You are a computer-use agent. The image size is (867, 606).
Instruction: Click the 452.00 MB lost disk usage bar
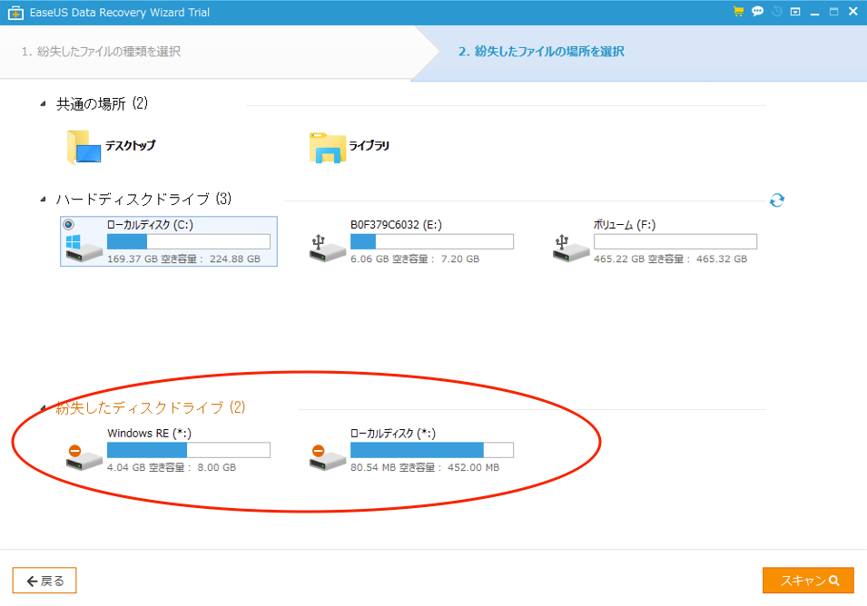[432, 450]
